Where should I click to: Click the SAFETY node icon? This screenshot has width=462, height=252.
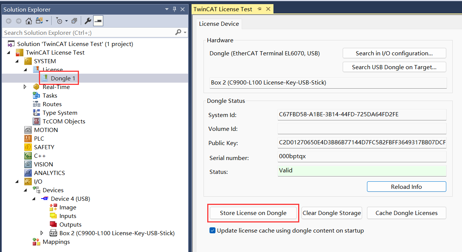[28, 147]
